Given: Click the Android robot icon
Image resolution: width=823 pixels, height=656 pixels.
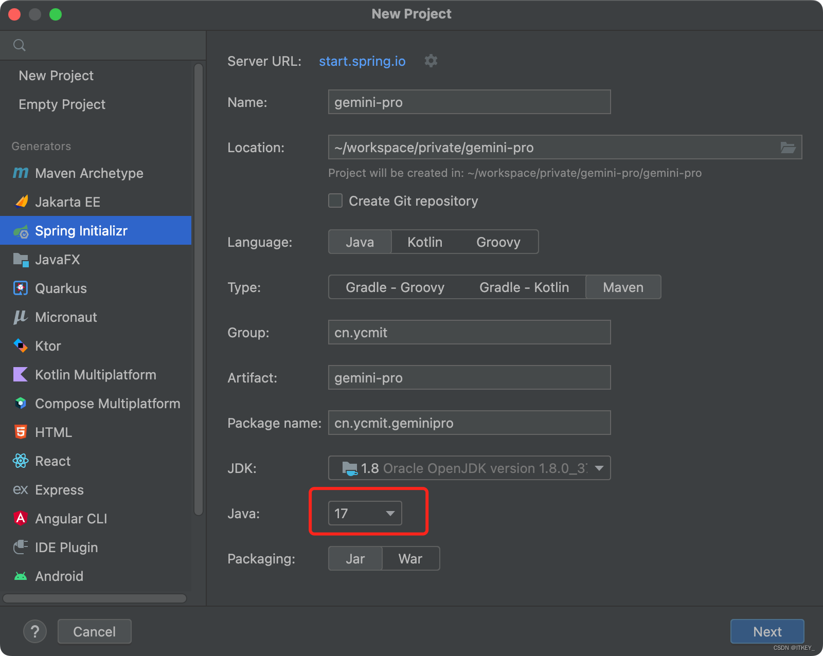Looking at the screenshot, I should [x=21, y=576].
